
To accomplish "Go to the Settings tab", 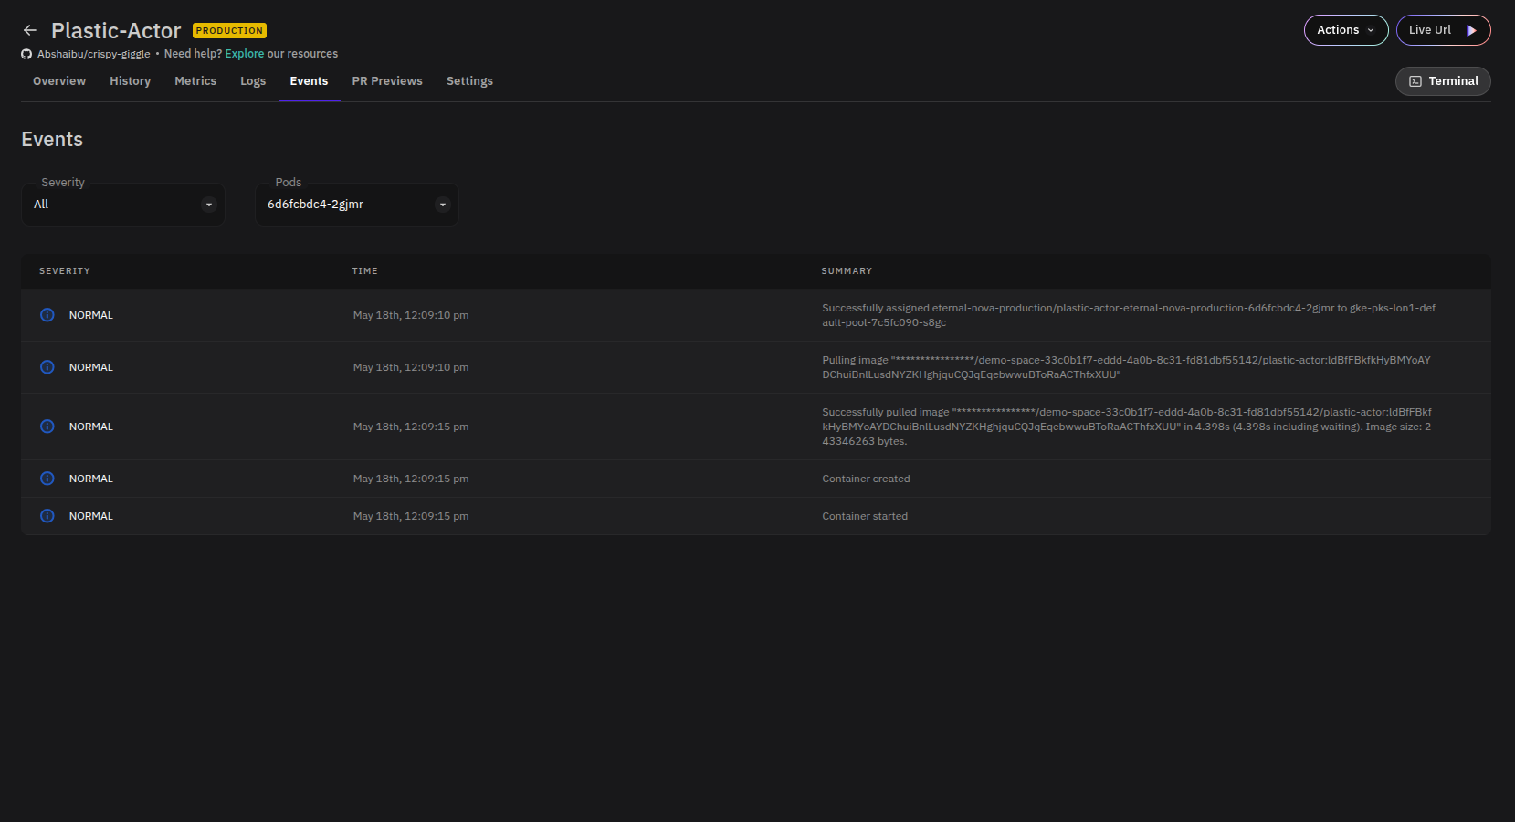I will pos(469,81).
